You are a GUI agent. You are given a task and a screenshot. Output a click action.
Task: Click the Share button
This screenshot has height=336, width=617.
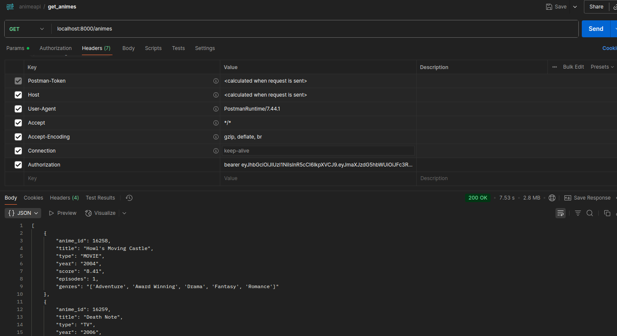pos(596,7)
